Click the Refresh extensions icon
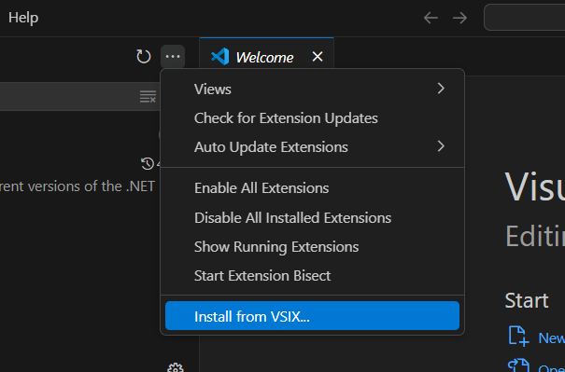565x372 pixels. click(144, 57)
